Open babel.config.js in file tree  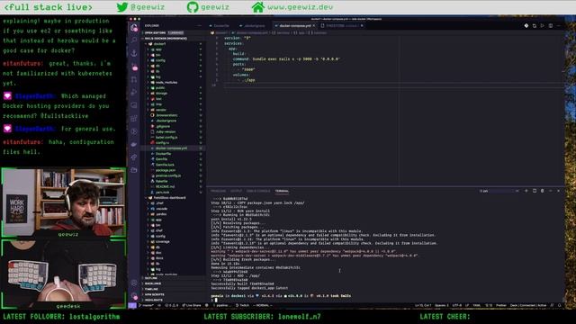(x=173, y=137)
